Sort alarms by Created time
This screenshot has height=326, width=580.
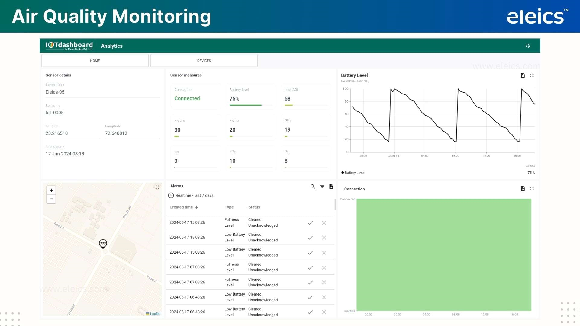(x=184, y=207)
